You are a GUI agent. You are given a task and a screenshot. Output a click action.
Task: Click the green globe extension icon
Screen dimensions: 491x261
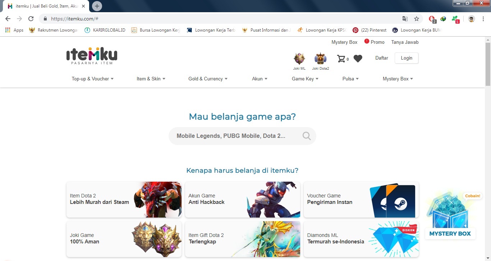(444, 19)
